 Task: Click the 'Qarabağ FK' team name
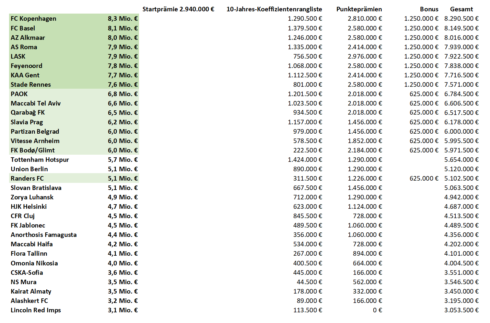(28, 113)
